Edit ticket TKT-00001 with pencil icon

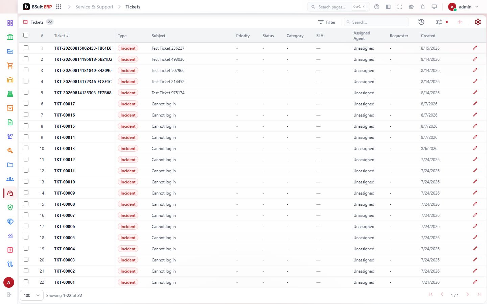[x=475, y=282]
